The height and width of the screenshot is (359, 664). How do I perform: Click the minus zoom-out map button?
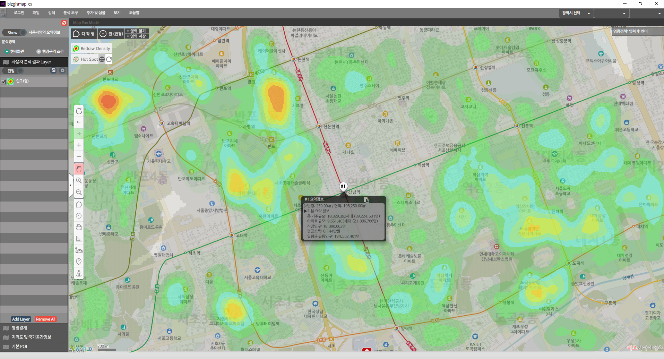(79, 157)
